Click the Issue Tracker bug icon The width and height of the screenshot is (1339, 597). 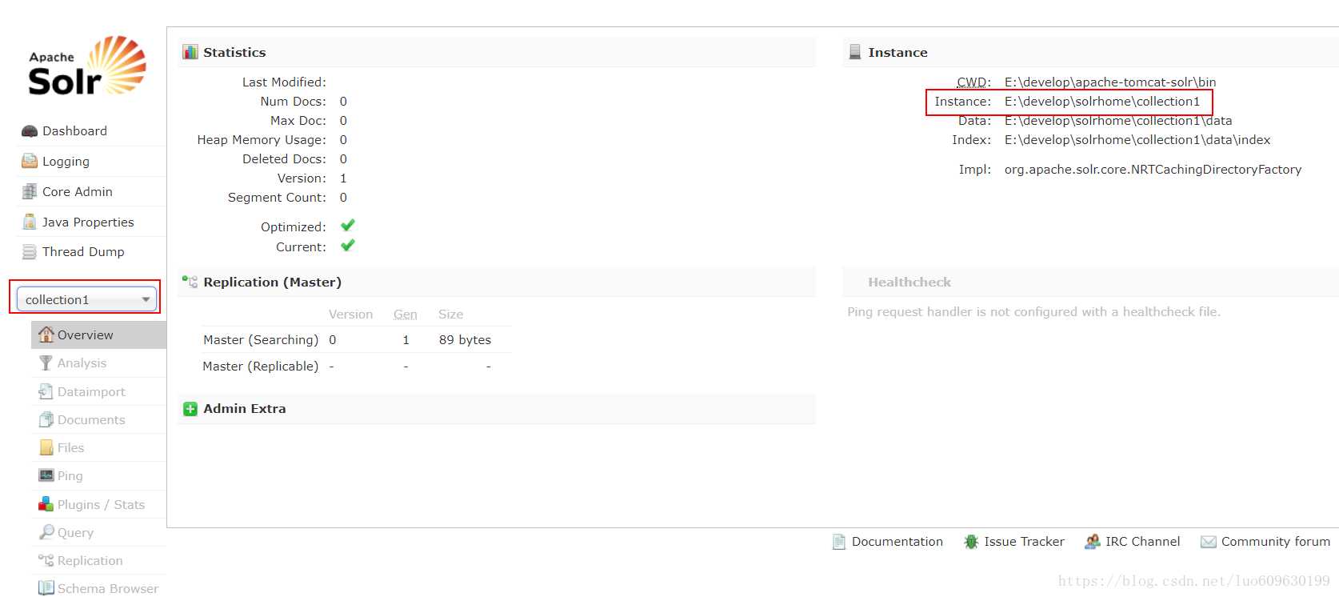point(971,542)
